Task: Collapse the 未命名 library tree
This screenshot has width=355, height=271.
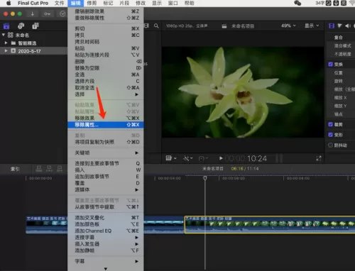Action: [x=4, y=35]
